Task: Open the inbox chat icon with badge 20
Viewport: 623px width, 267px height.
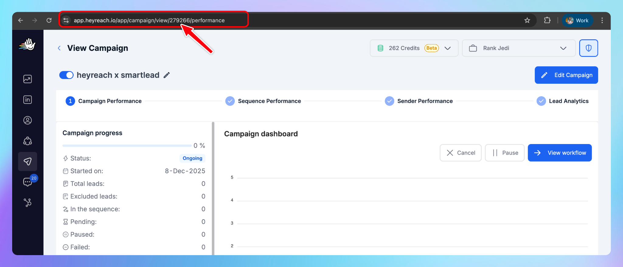Action: pyautogui.click(x=28, y=182)
